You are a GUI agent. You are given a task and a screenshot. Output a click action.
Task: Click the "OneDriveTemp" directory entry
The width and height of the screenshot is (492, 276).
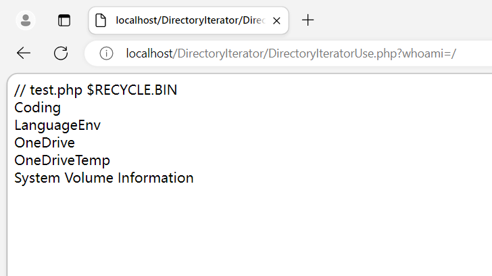coord(62,160)
